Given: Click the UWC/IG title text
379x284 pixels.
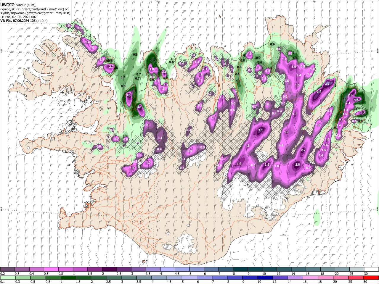Looking at the screenshot, I should 7,5.
